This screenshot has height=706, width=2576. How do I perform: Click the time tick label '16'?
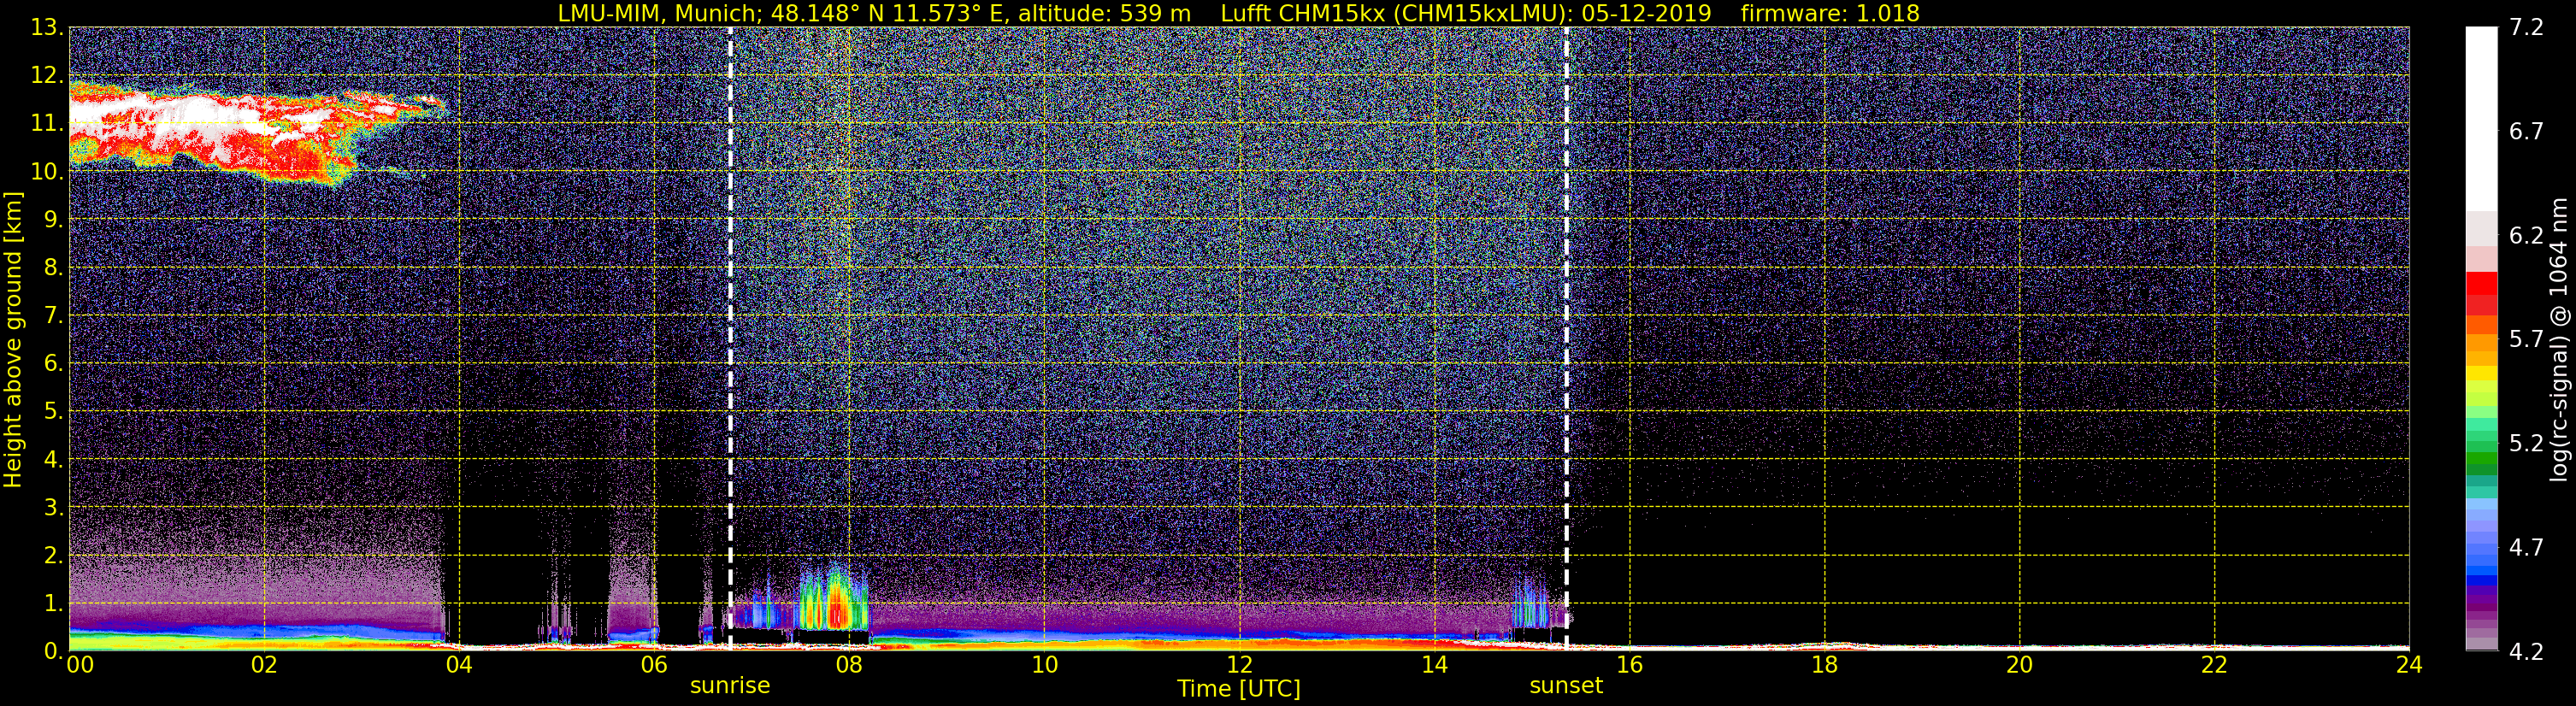pos(1629,665)
